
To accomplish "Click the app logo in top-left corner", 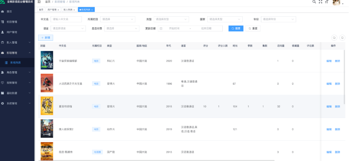I will pos(3,2).
